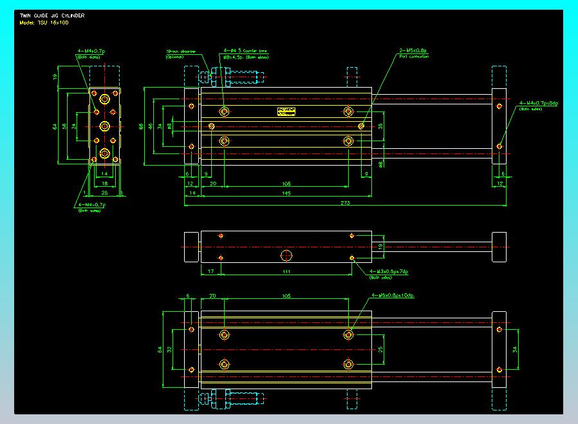
Task: Click the 111 dimension in middle view
Action: coord(286,272)
